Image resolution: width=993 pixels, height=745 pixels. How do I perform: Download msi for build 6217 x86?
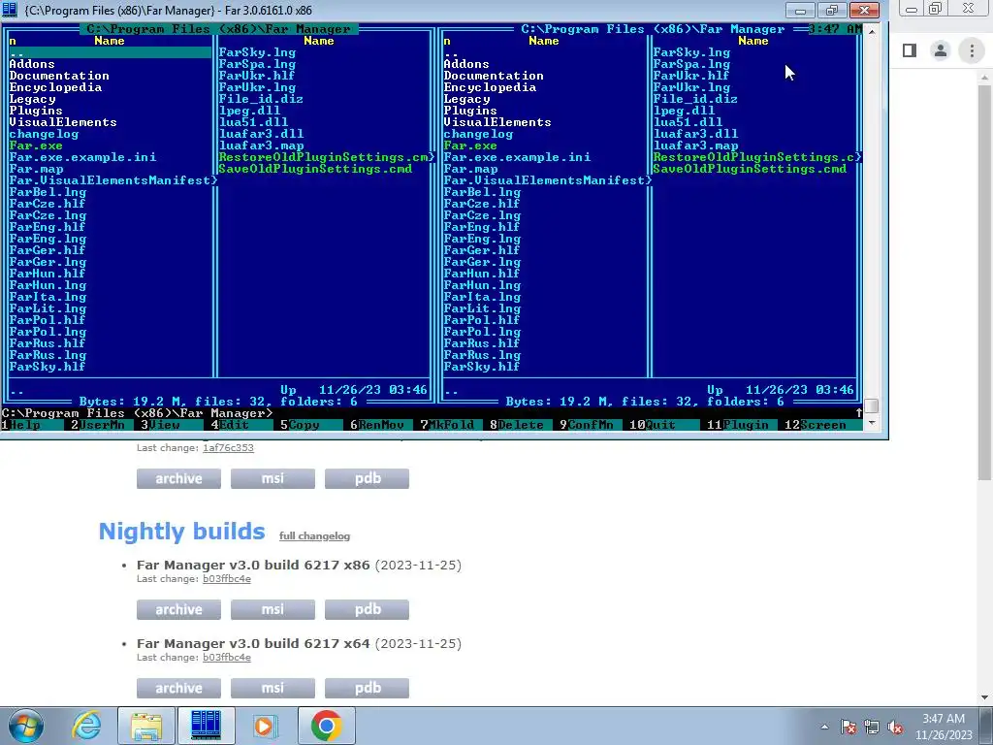click(272, 609)
